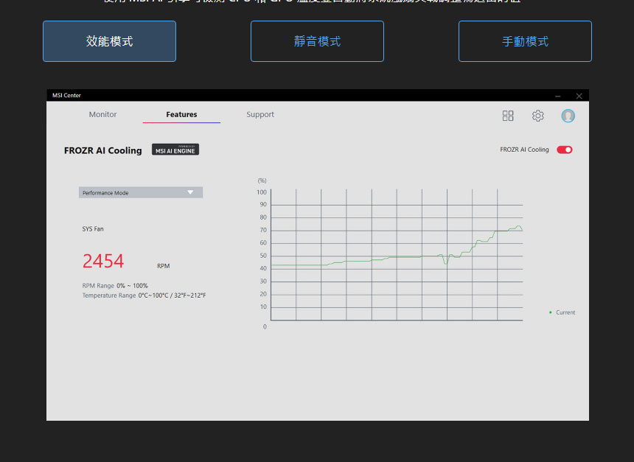The image size is (634, 462).
Task: Switch to 靜音模式 silent mode
Action: (x=317, y=41)
